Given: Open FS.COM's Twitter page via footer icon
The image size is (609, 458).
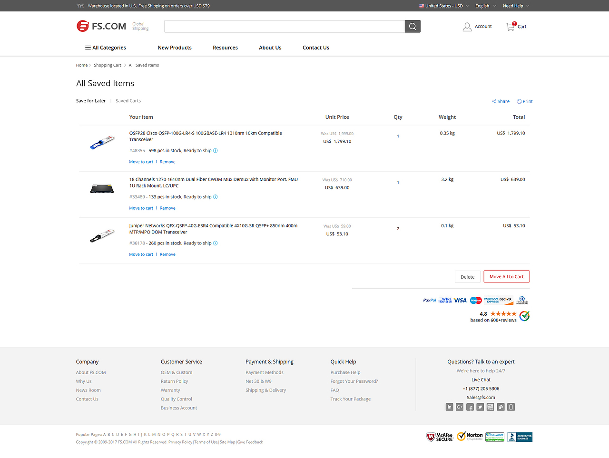Looking at the screenshot, I should 480,407.
